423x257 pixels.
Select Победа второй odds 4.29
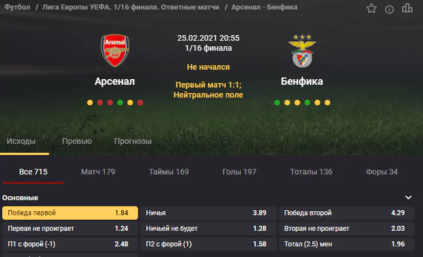[346, 213]
